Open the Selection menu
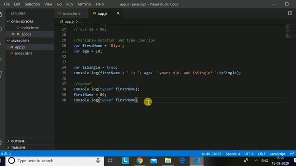The width and height of the screenshot is (296, 166). point(32,4)
